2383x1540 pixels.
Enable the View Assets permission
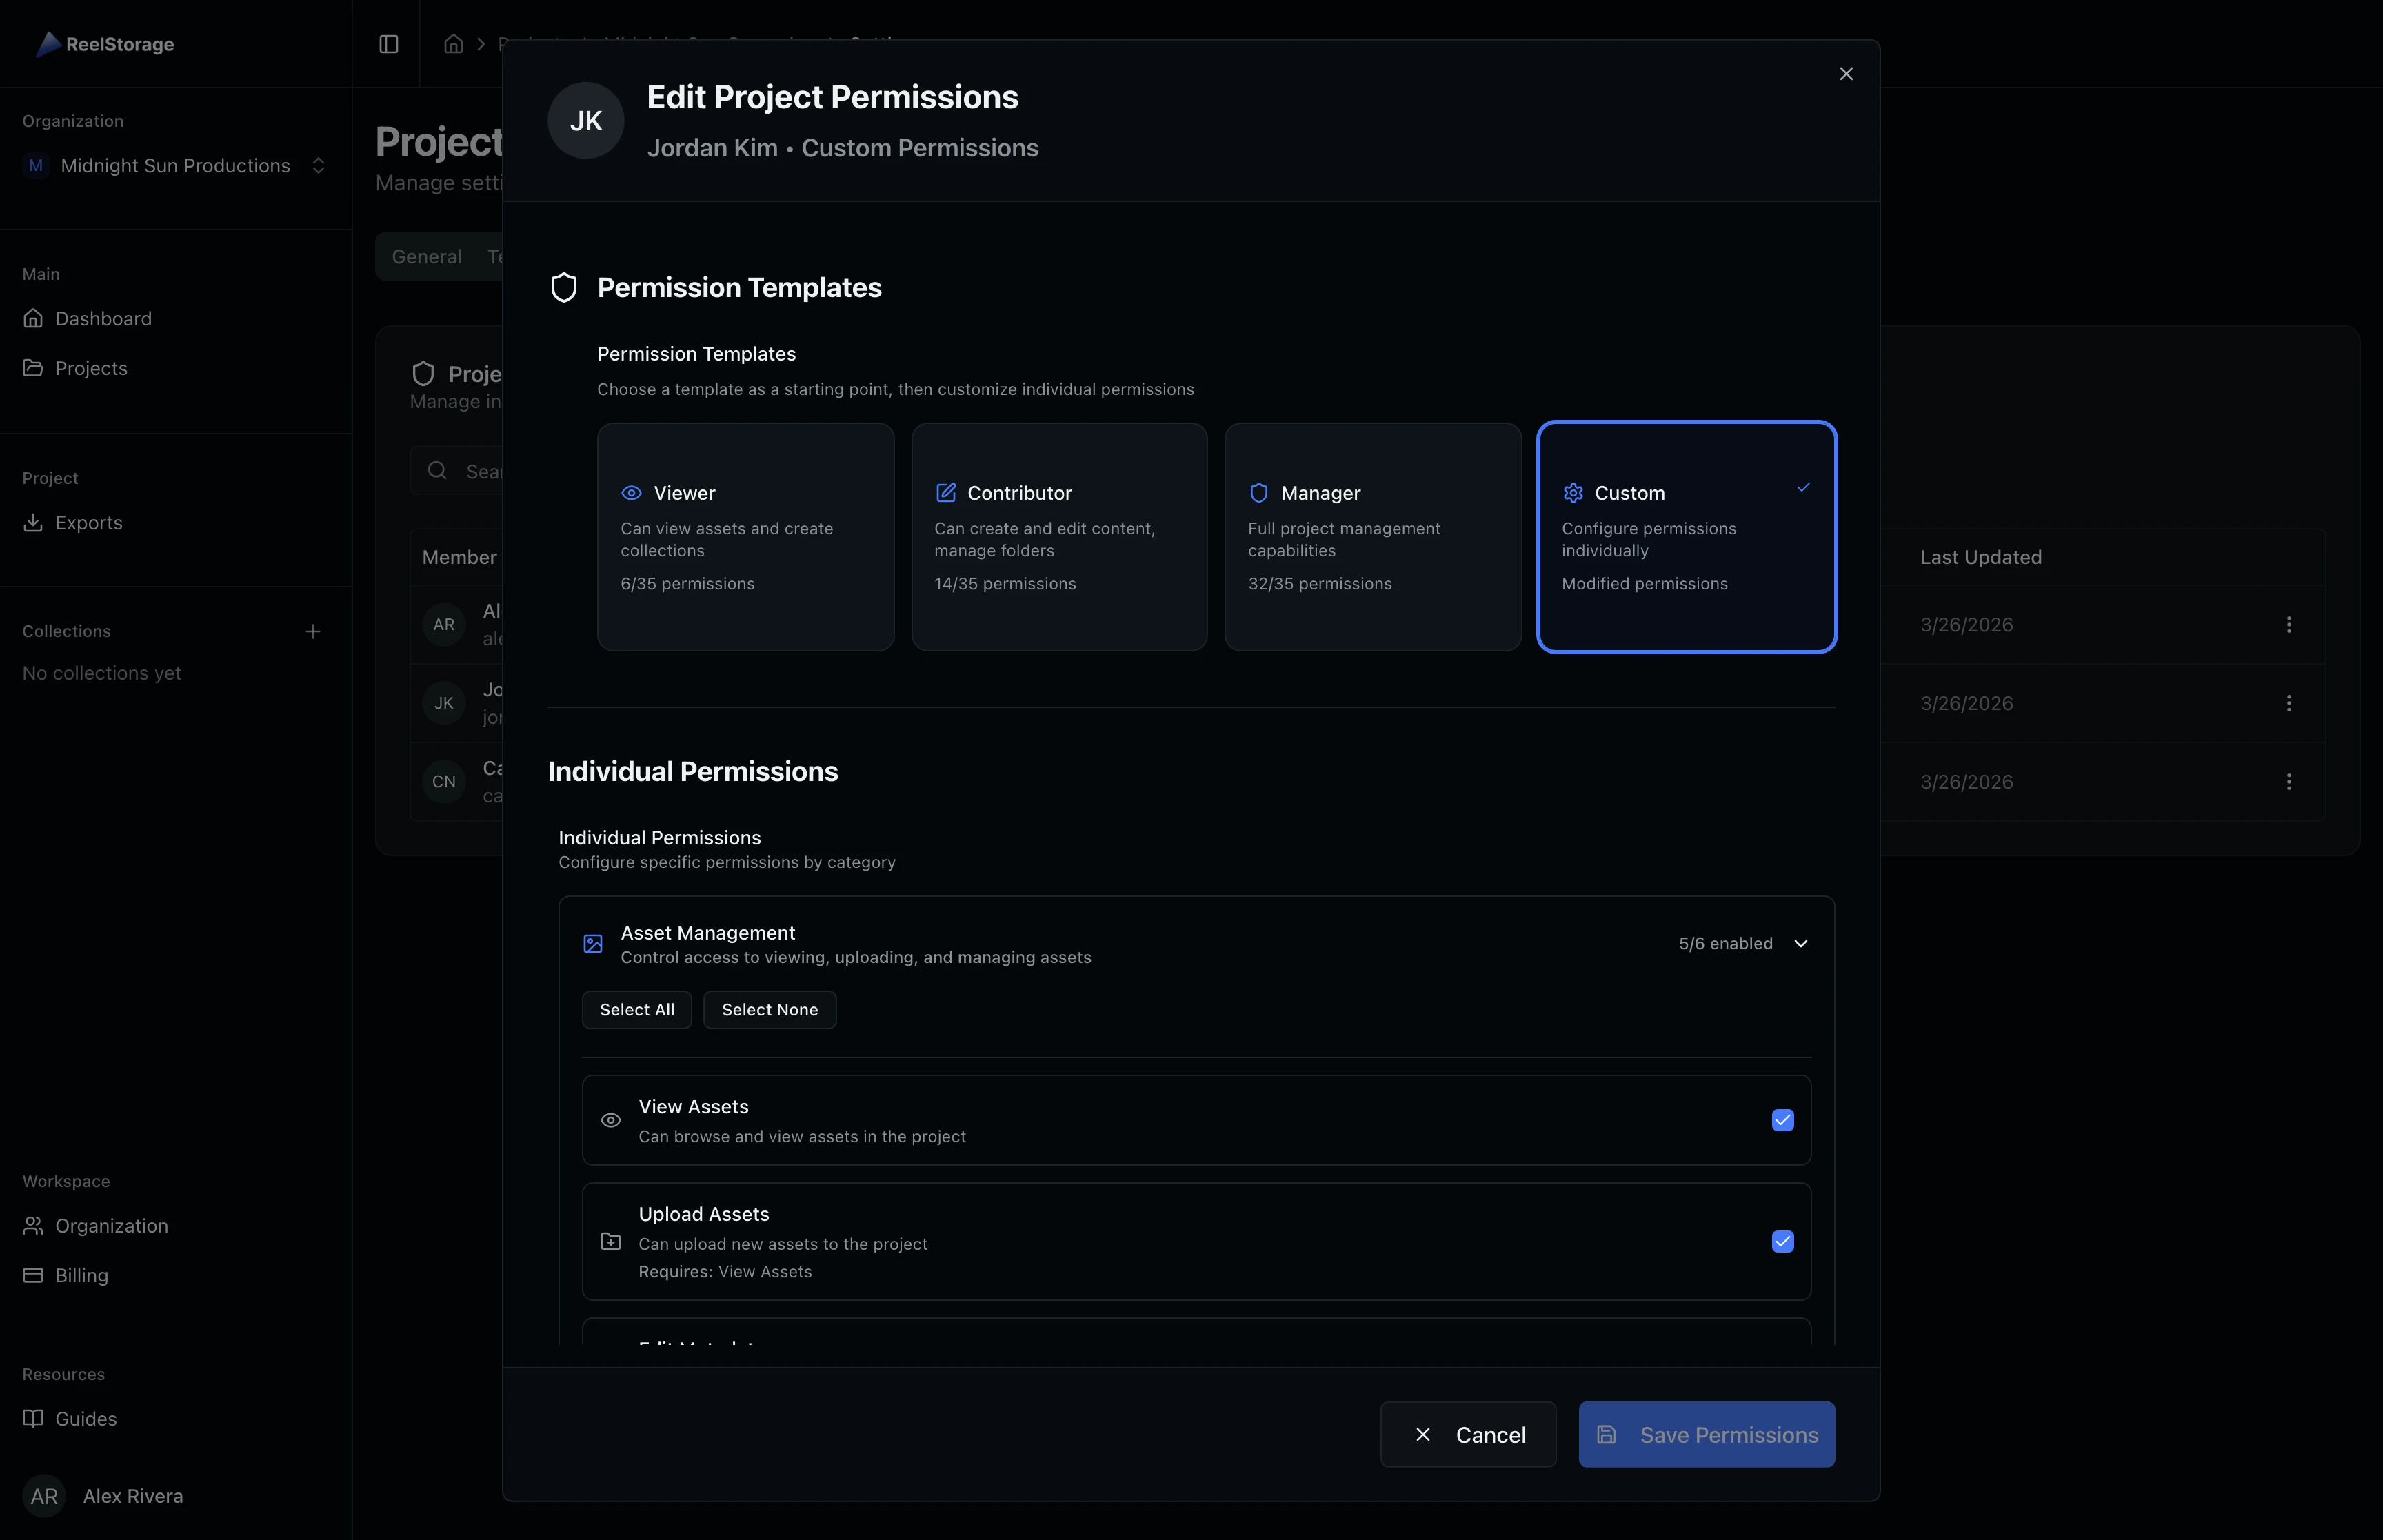point(1782,1120)
